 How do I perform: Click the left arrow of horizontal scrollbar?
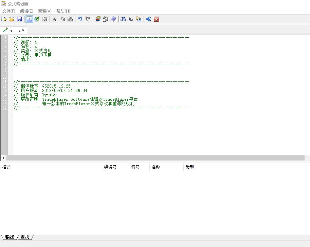point(3,158)
